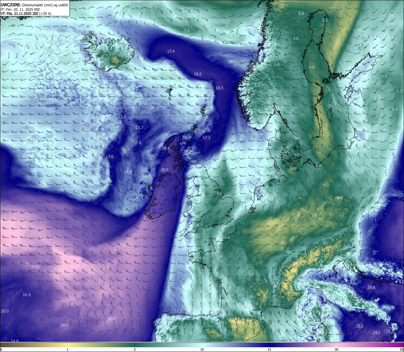Click the 22.2 value near southern Italy

point(359,326)
